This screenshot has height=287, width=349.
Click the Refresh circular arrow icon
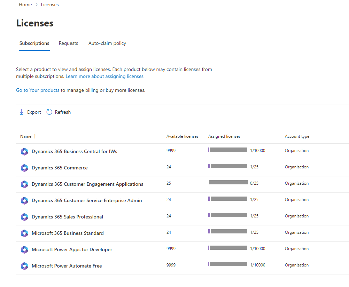(x=49, y=112)
